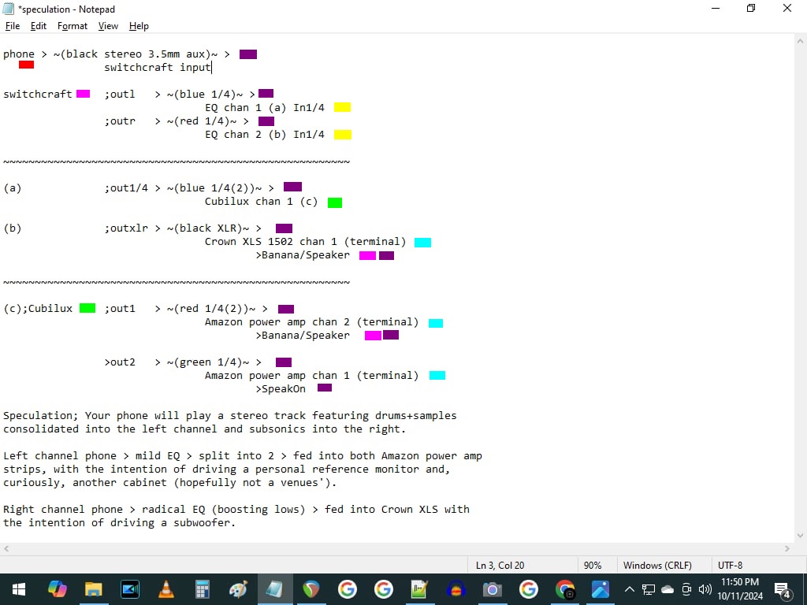
Task: Click the volume speaker tray icon
Action: 705,589
